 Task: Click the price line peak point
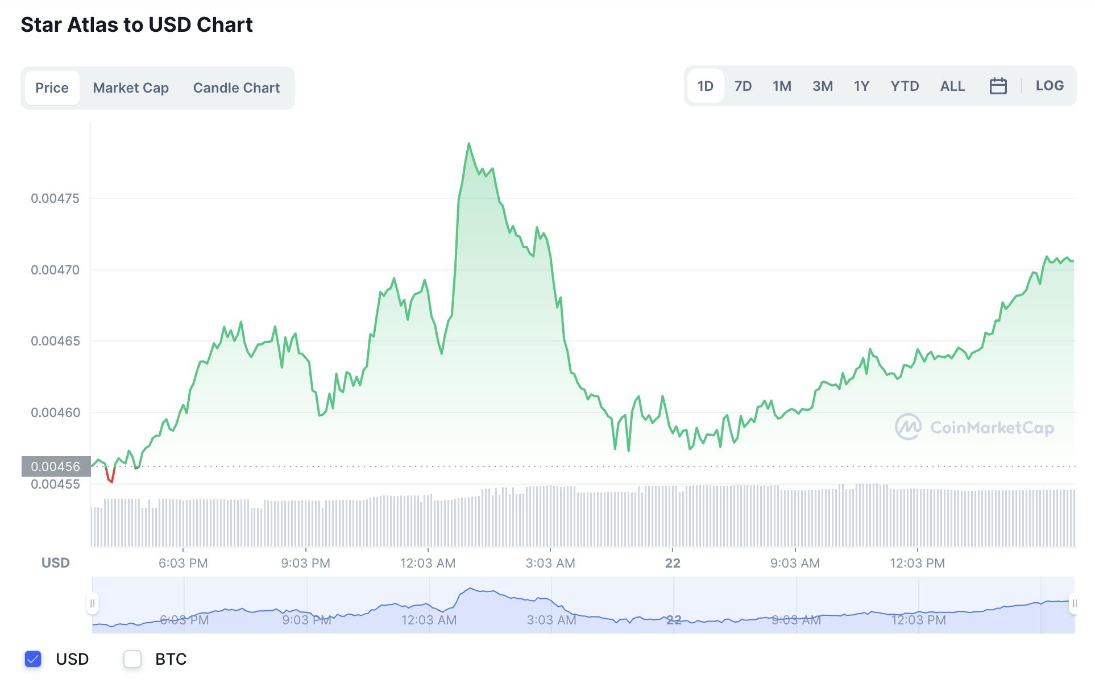pos(468,144)
